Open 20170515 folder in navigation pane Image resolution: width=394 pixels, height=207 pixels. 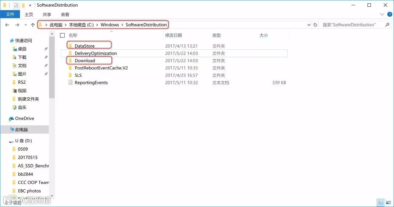click(x=28, y=157)
